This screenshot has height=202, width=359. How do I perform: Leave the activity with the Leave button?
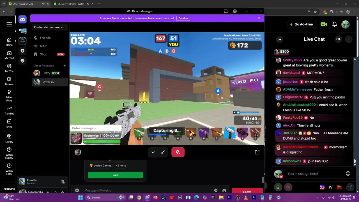(x=247, y=192)
